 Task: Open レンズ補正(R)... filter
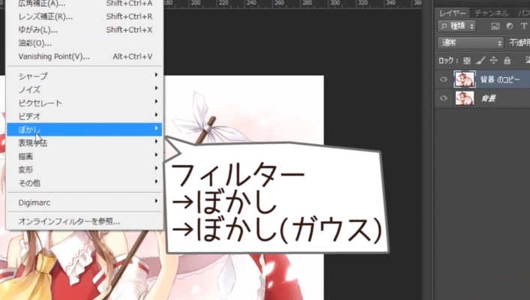coord(85,16)
